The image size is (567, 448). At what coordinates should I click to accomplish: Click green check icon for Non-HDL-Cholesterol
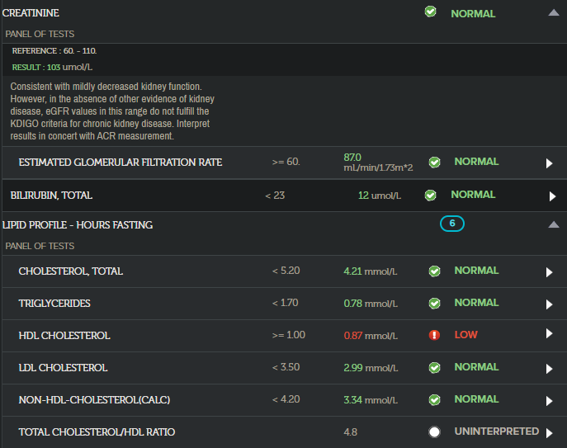coord(434,399)
